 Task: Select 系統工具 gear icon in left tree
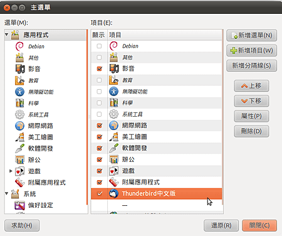pos(19,114)
